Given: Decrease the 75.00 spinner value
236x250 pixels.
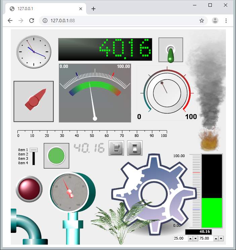Looking at the screenshot, I should coord(221,239).
